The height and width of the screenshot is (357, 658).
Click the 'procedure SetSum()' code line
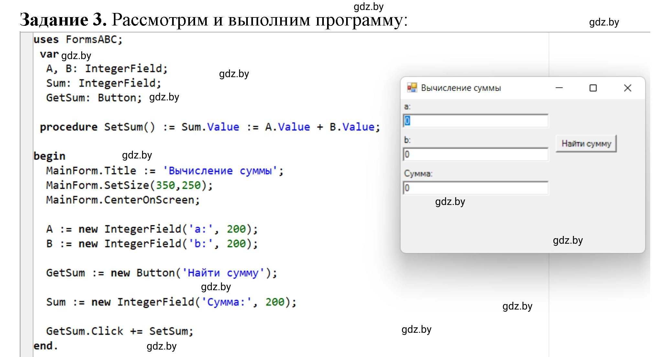tap(210, 127)
